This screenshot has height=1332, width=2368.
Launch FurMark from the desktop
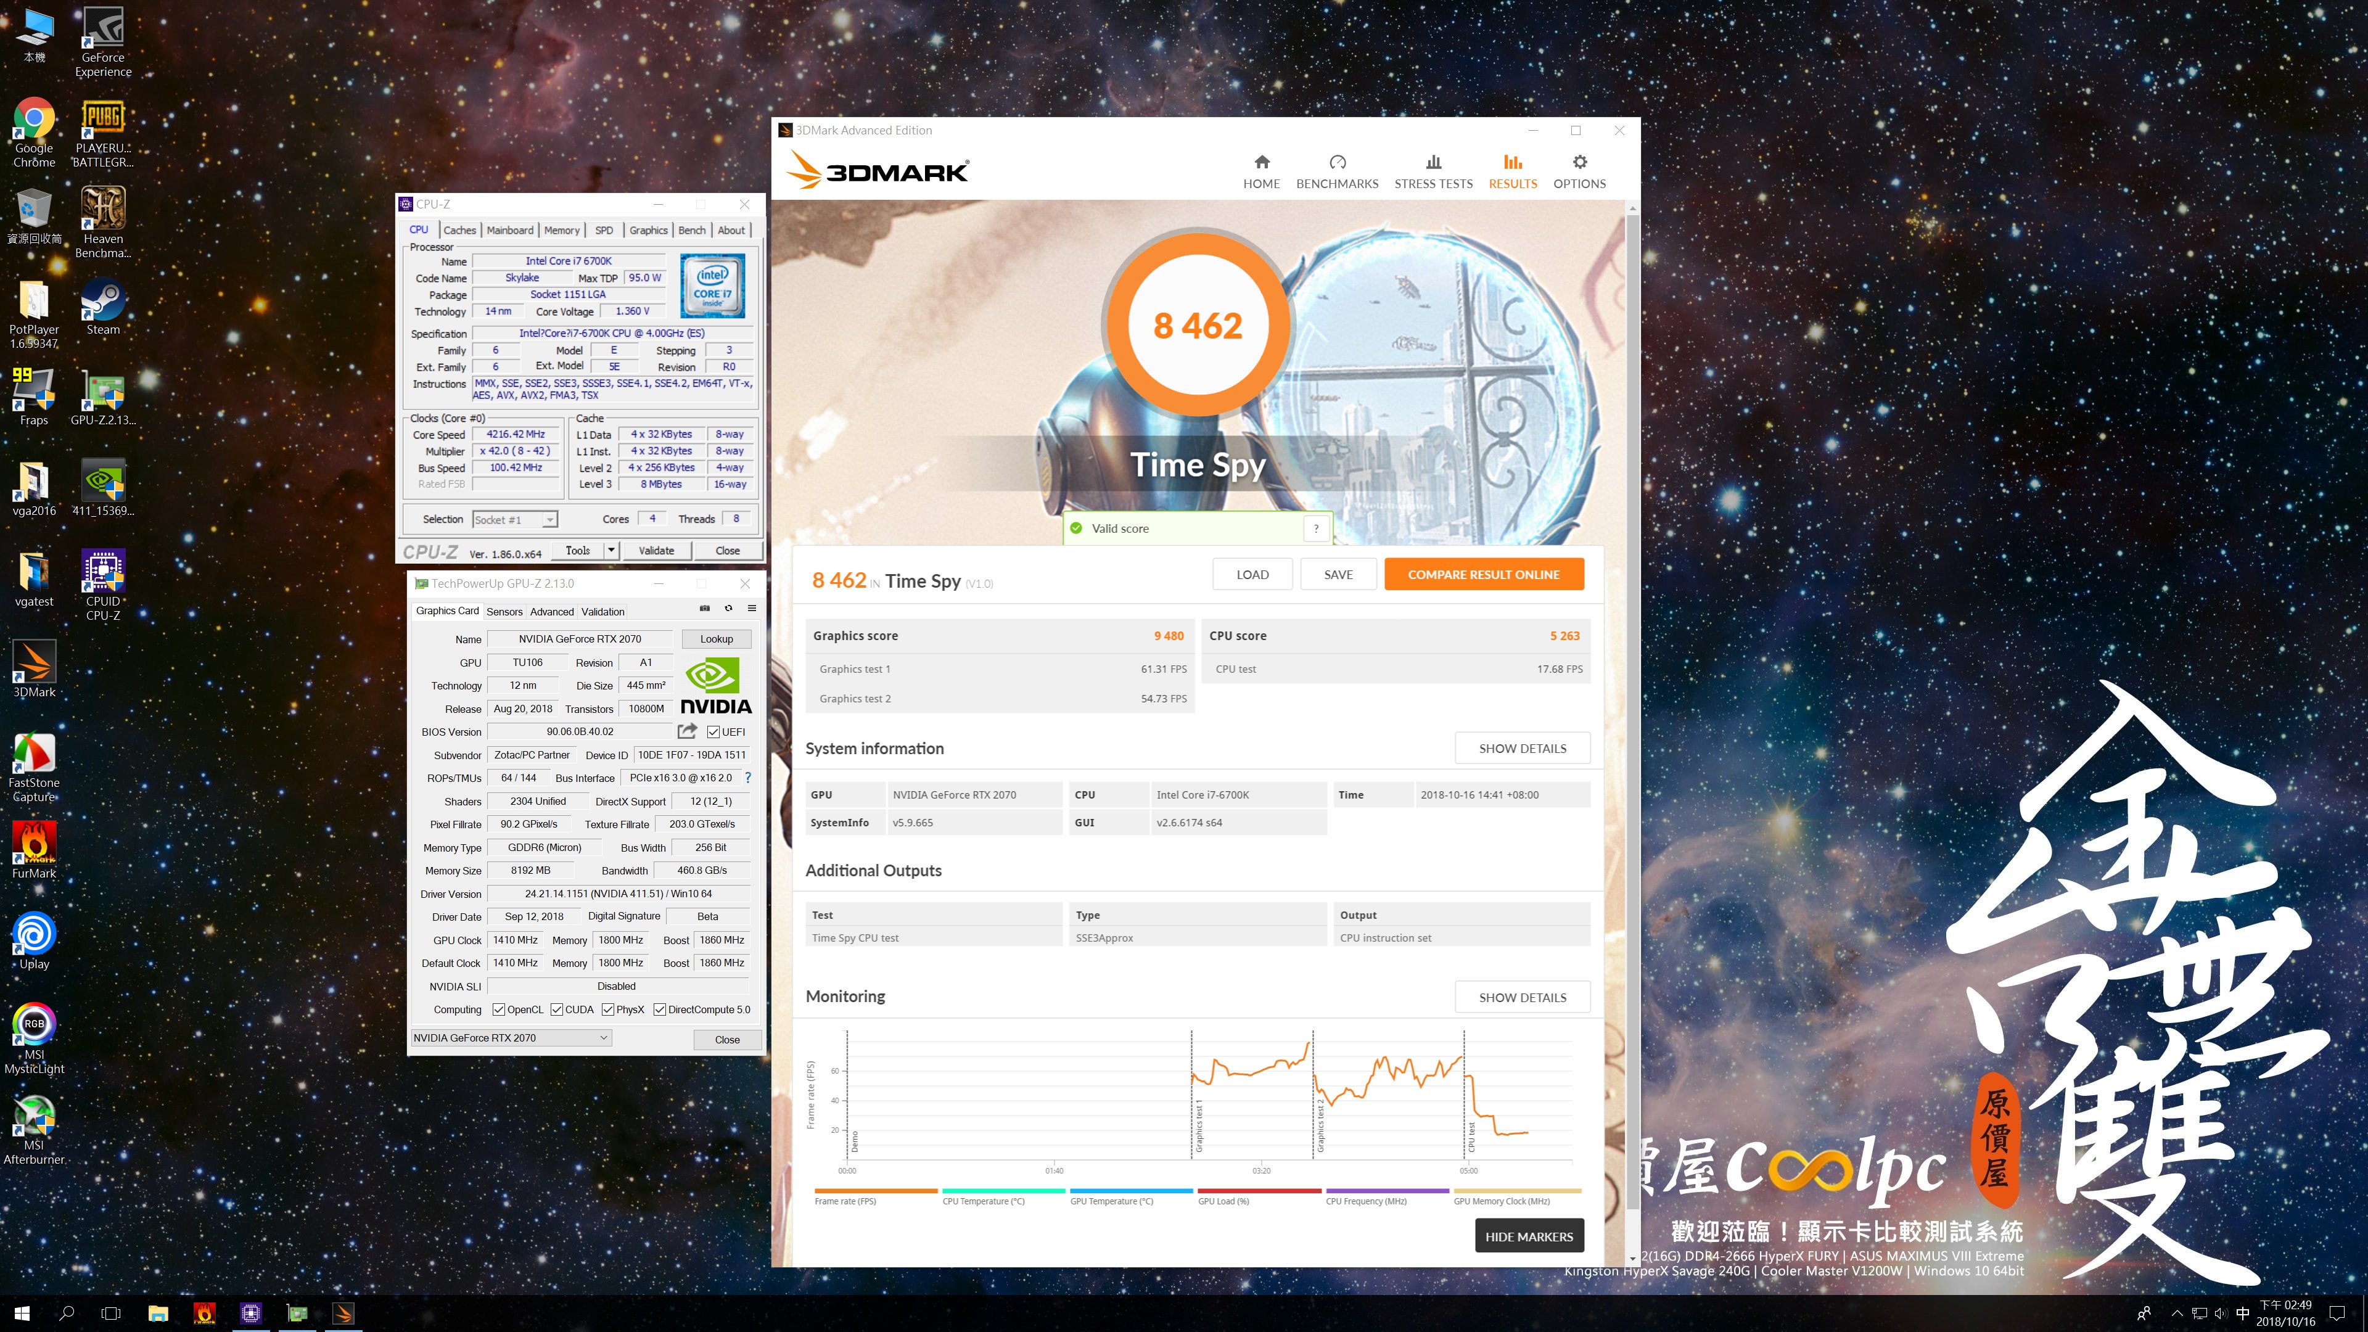34,850
